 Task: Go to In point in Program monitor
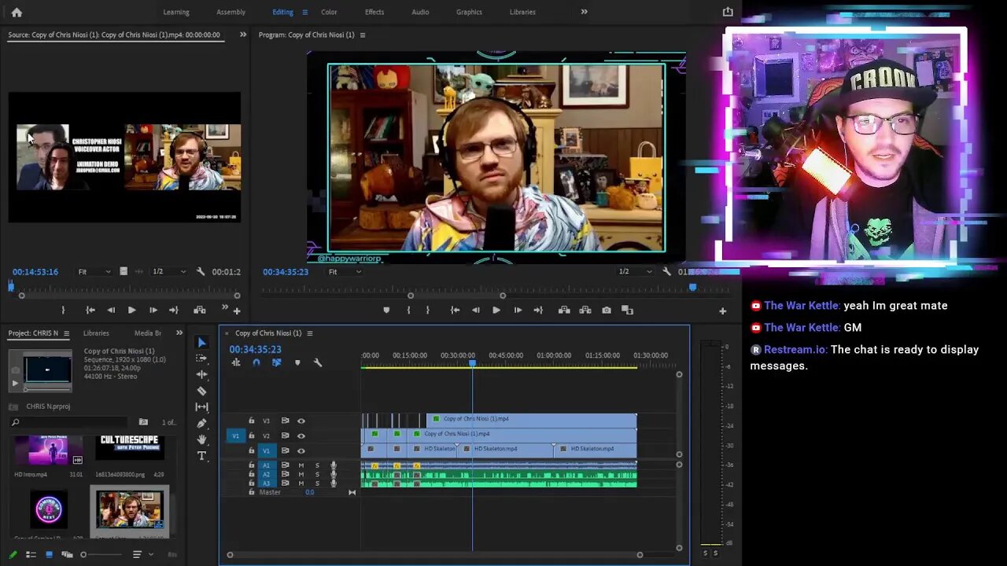coord(455,311)
